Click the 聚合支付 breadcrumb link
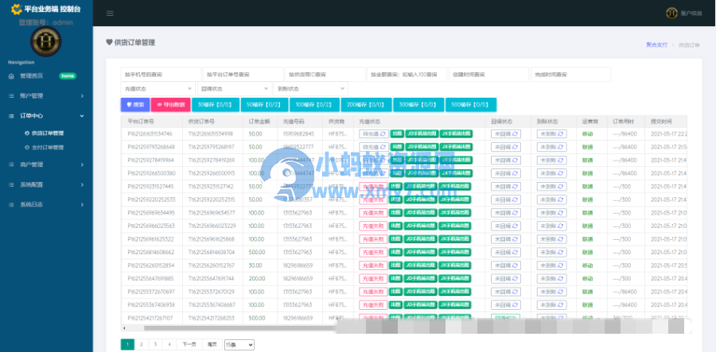The image size is (716, 352). point(656,44)
